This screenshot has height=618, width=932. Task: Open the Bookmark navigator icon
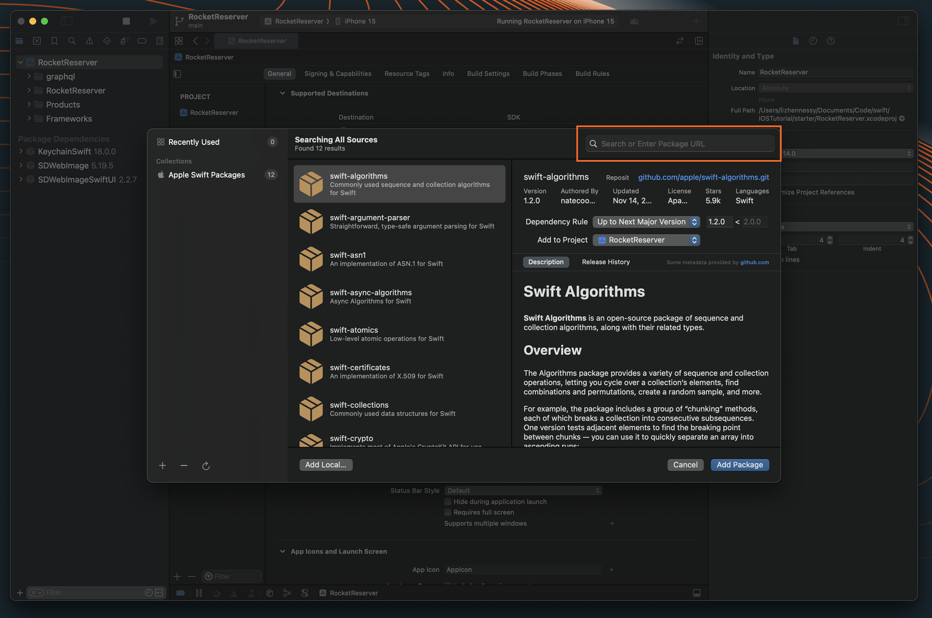54,41
